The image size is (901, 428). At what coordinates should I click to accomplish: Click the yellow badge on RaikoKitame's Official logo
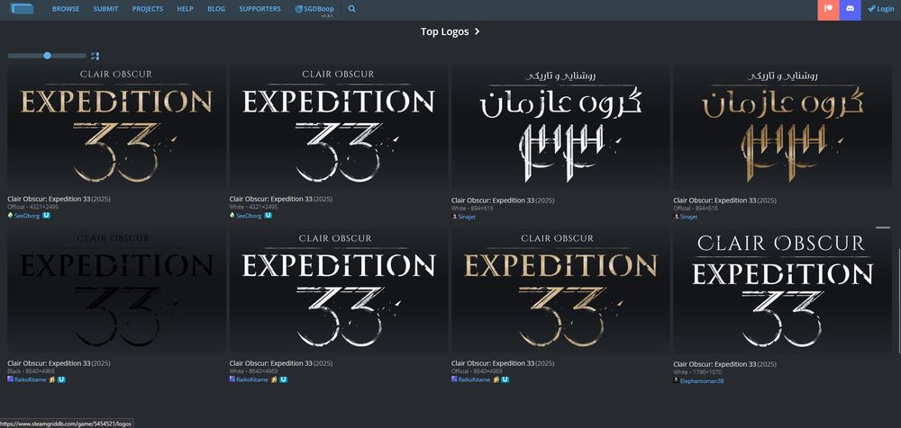click(x=496, y=379)
